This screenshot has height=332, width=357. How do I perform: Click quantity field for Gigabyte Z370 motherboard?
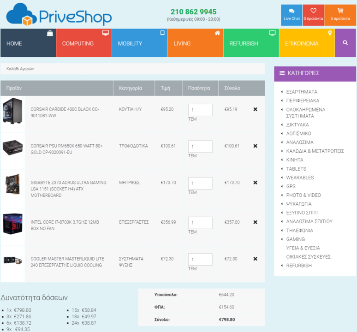200,183
